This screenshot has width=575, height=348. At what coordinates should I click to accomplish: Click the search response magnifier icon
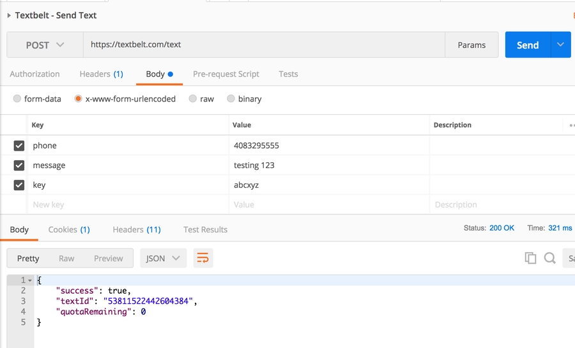[x=549, y=258]
